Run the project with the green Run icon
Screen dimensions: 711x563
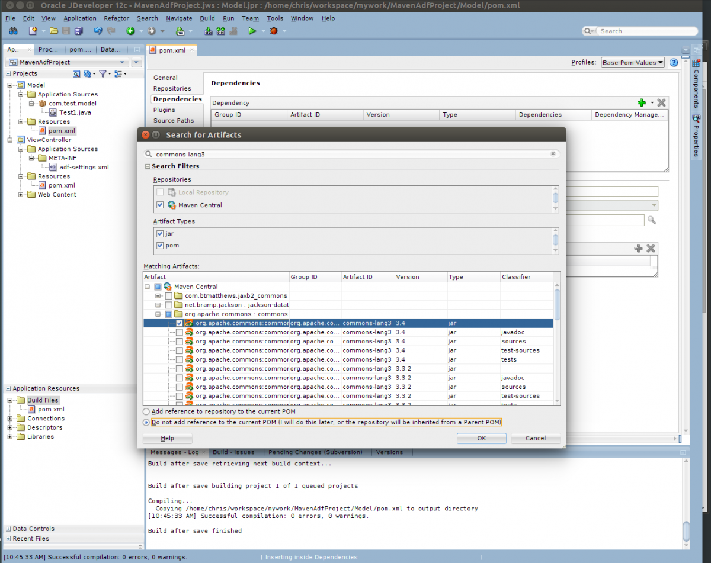252,31
